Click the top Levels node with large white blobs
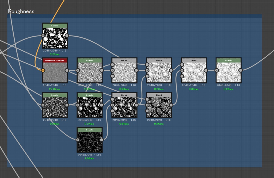 (55, 36)
